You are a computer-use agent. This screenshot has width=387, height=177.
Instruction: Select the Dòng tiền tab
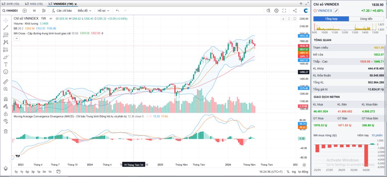[x=366, y=19]
